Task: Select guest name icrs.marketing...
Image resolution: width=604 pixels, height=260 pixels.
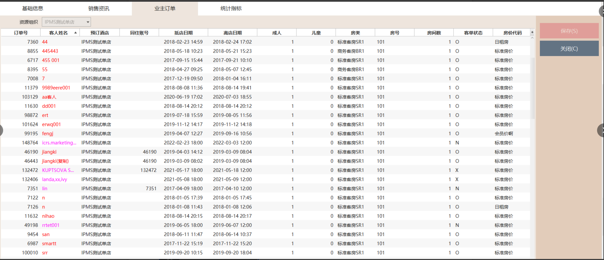Action: (59, 143)
